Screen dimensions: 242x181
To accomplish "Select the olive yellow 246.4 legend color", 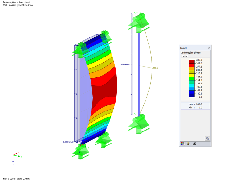I will point(192,72).
